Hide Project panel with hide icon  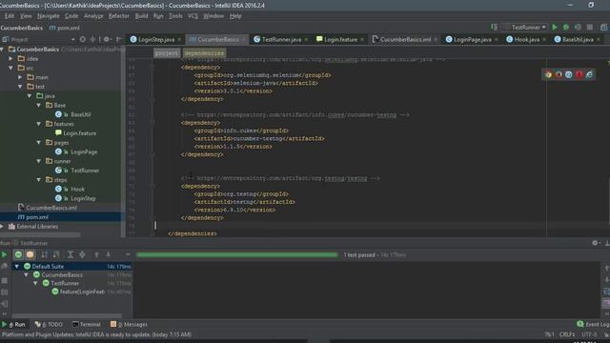(118, 39)
